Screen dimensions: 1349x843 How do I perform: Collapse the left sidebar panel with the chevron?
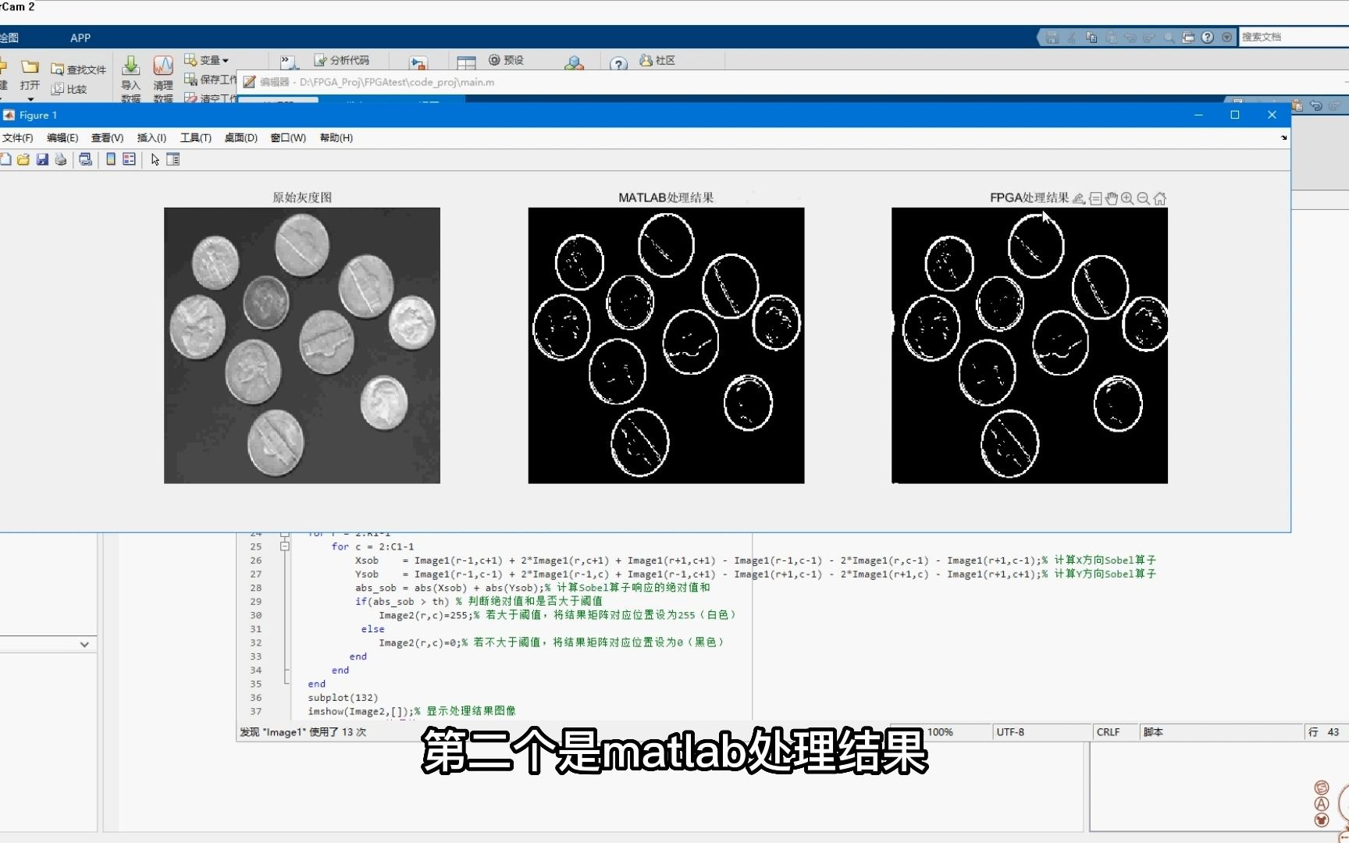[x=84, y=644]
